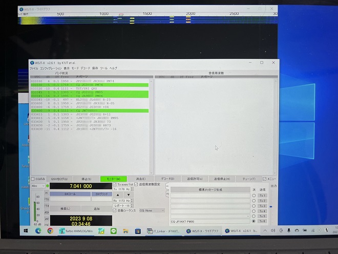This screenshot has height=254, width=338.
Task: Toggle auto sequence checkbox
Action: pyautogui.click(x=115, y=210)
